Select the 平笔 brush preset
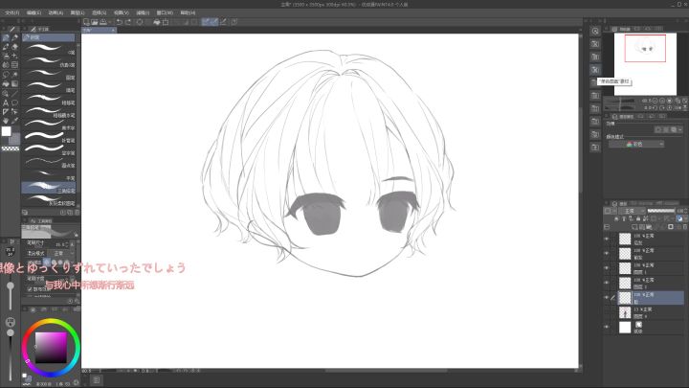Viewport: 689px width, 388px height. (49, 175)
